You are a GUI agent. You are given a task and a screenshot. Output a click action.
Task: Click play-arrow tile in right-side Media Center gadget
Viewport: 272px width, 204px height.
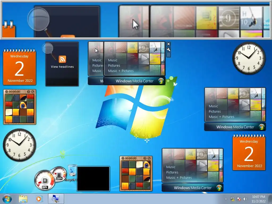pos(244,105)
